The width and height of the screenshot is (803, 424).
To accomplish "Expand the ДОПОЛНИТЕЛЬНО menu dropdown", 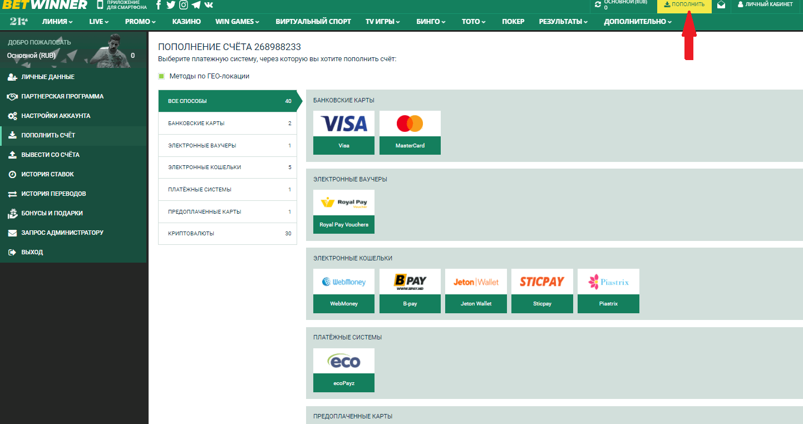I will [x=638, y=22].
